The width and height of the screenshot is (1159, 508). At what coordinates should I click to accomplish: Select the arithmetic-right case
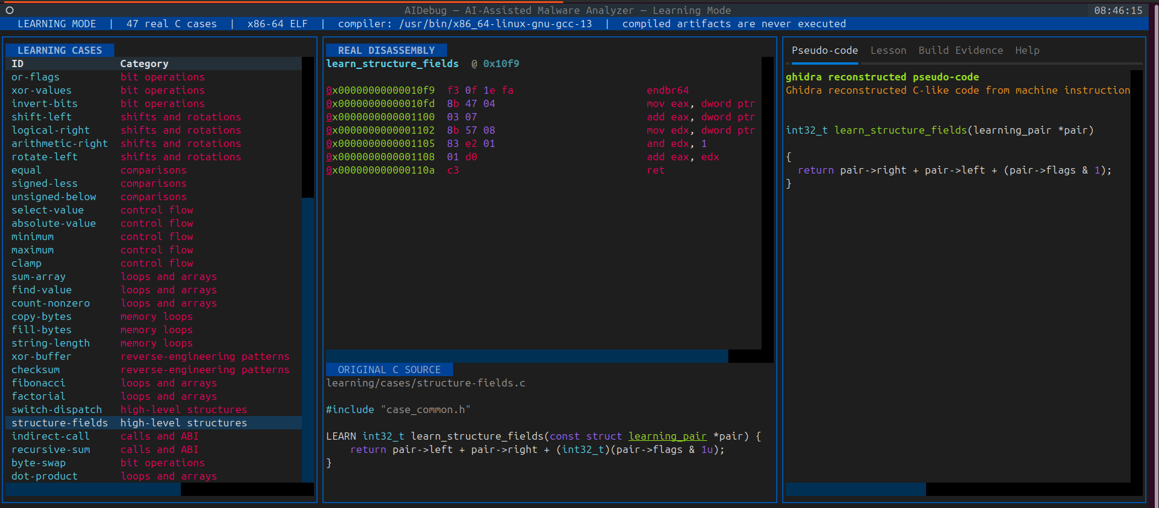154,143
